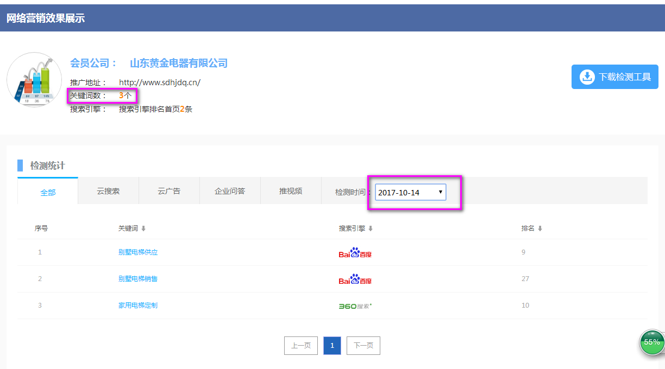Click the green 55% circular indicator
665x369 pixels.
(651, 342)
